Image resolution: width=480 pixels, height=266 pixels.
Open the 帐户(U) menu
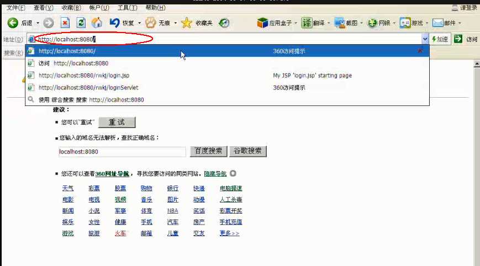click(x=99, y=8)
